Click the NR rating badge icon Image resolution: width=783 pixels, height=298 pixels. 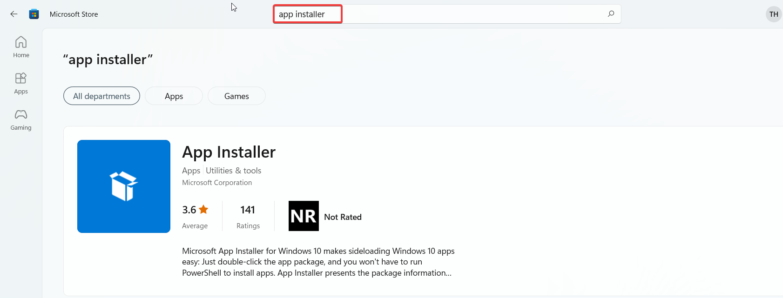[304, 216]
